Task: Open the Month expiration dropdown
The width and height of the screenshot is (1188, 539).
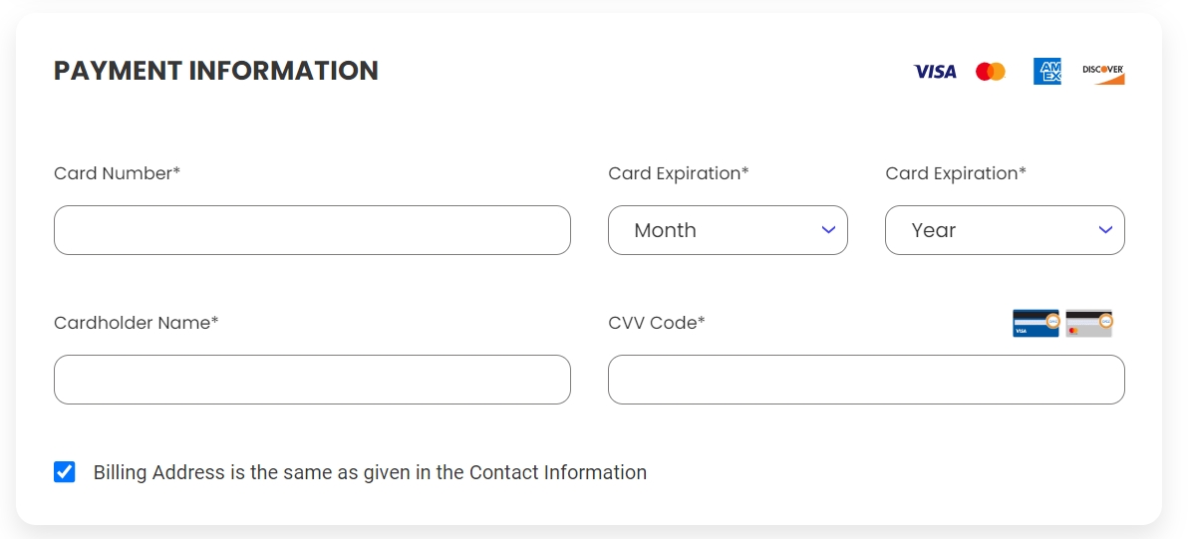Action: pos(728,230)
